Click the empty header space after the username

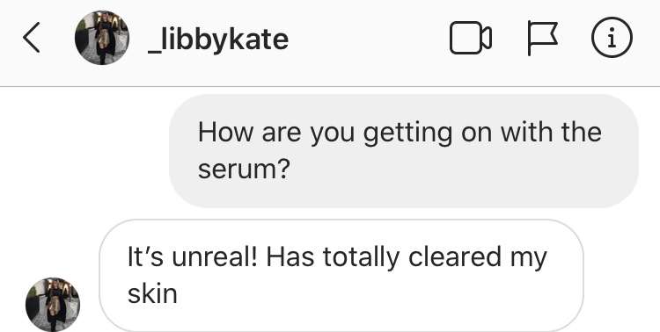click(369, 39)
